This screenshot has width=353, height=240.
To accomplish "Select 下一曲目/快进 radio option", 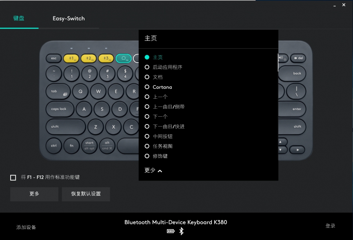I will [147, 126].
